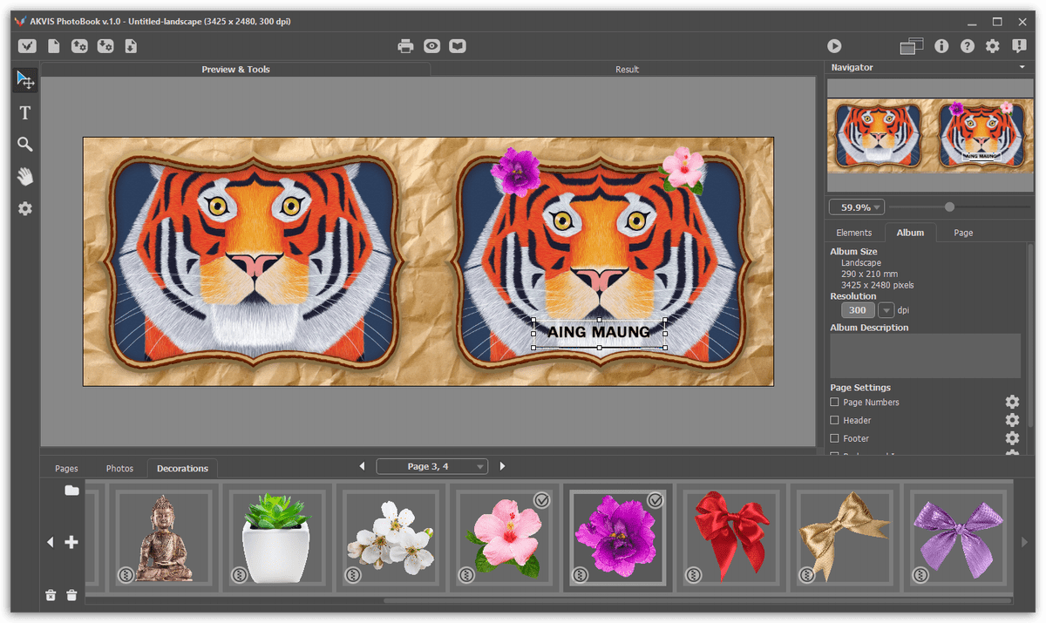Click the eye preview icon

pos(431,46)
